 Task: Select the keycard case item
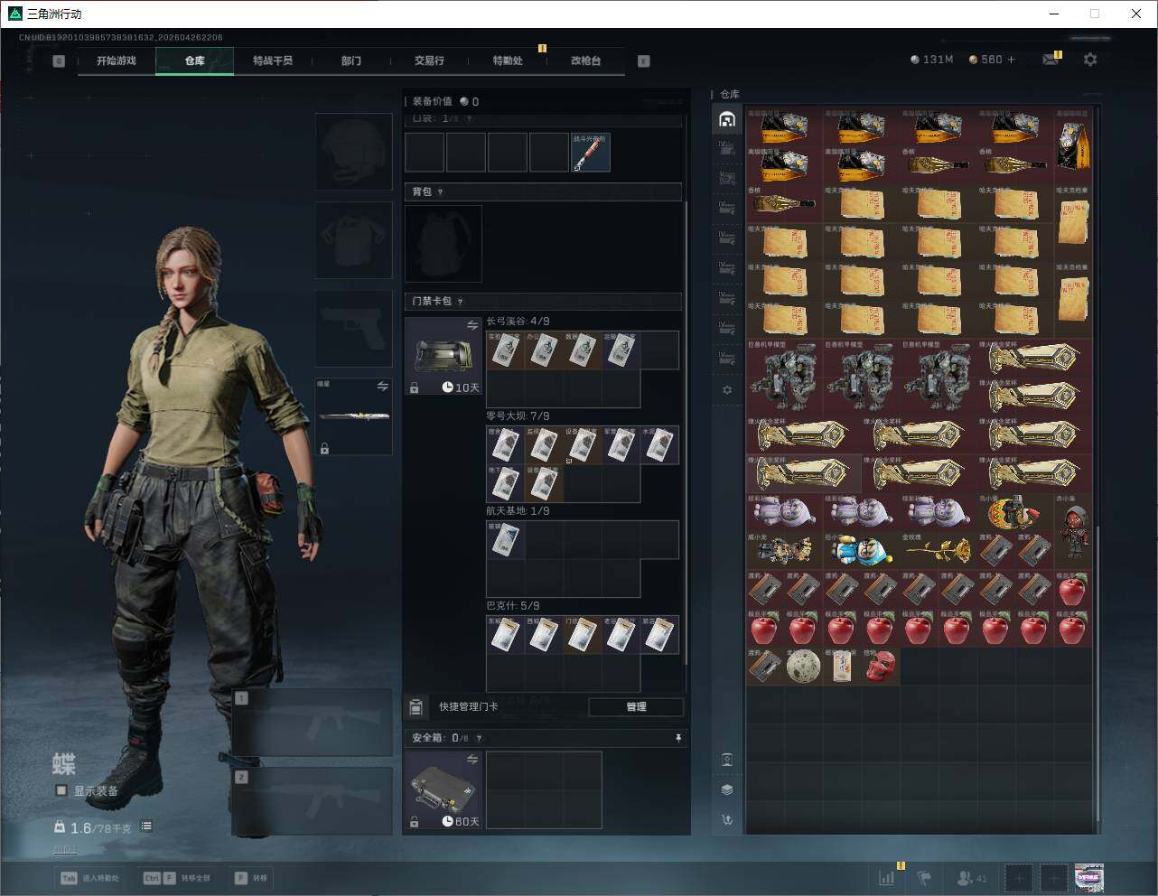coord(444,357)
